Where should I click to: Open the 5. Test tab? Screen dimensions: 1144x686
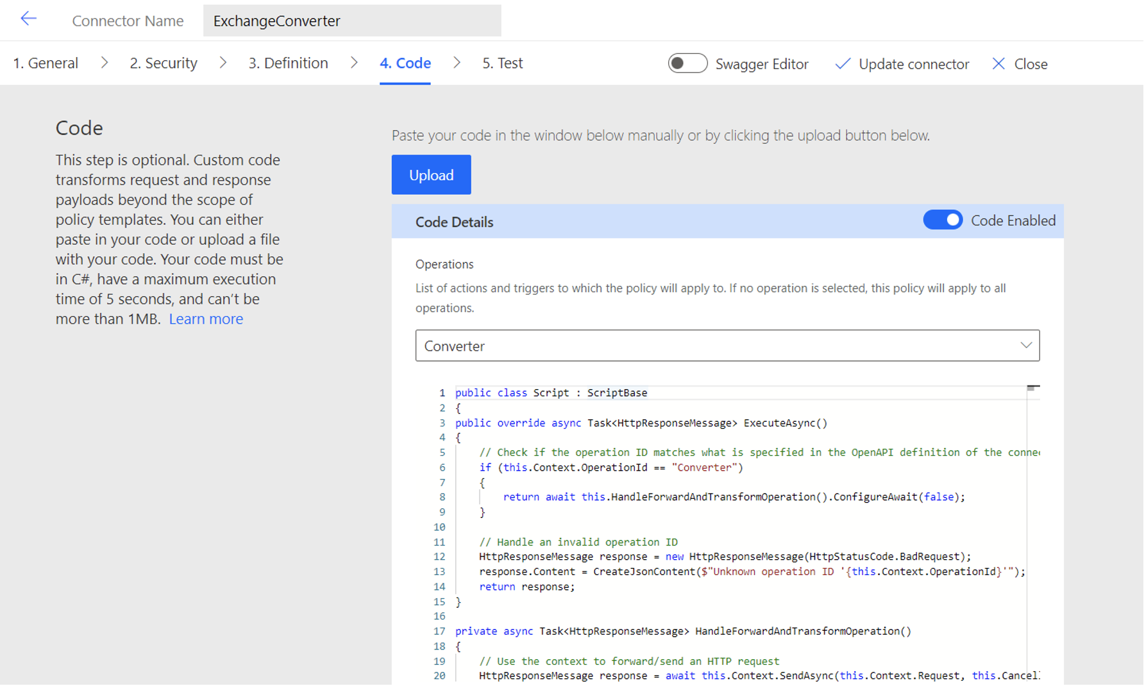click(502, 63)
